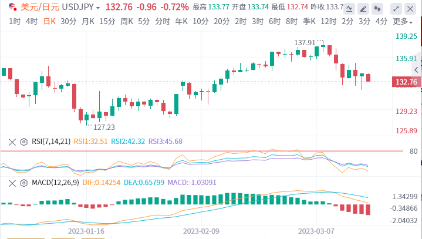This screenshot has height=239, width=422.
Task: Open MACD indicator settings hexagon icon
Action: tap(23, 183)
